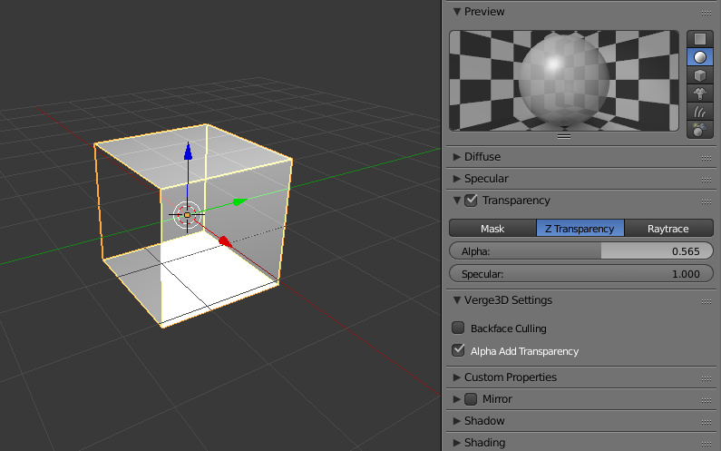Click the preview resize handle below the sphere
The width and height of the screenshot is (721, 451).
(564, 136)
